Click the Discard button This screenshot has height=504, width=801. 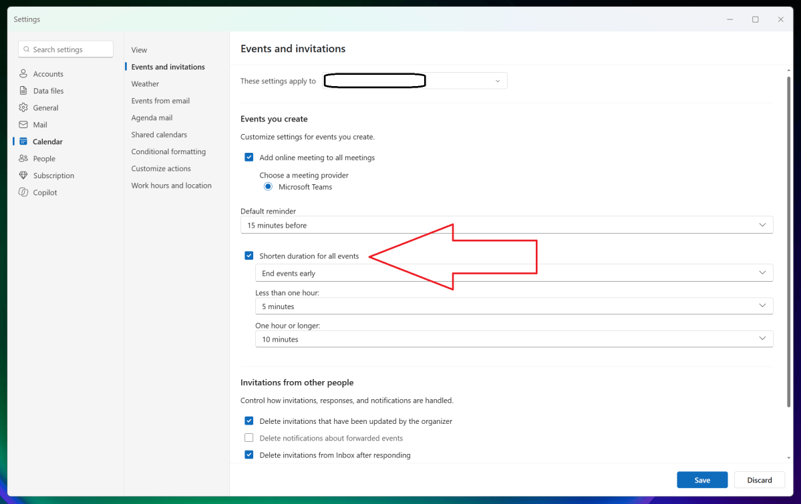760,480
